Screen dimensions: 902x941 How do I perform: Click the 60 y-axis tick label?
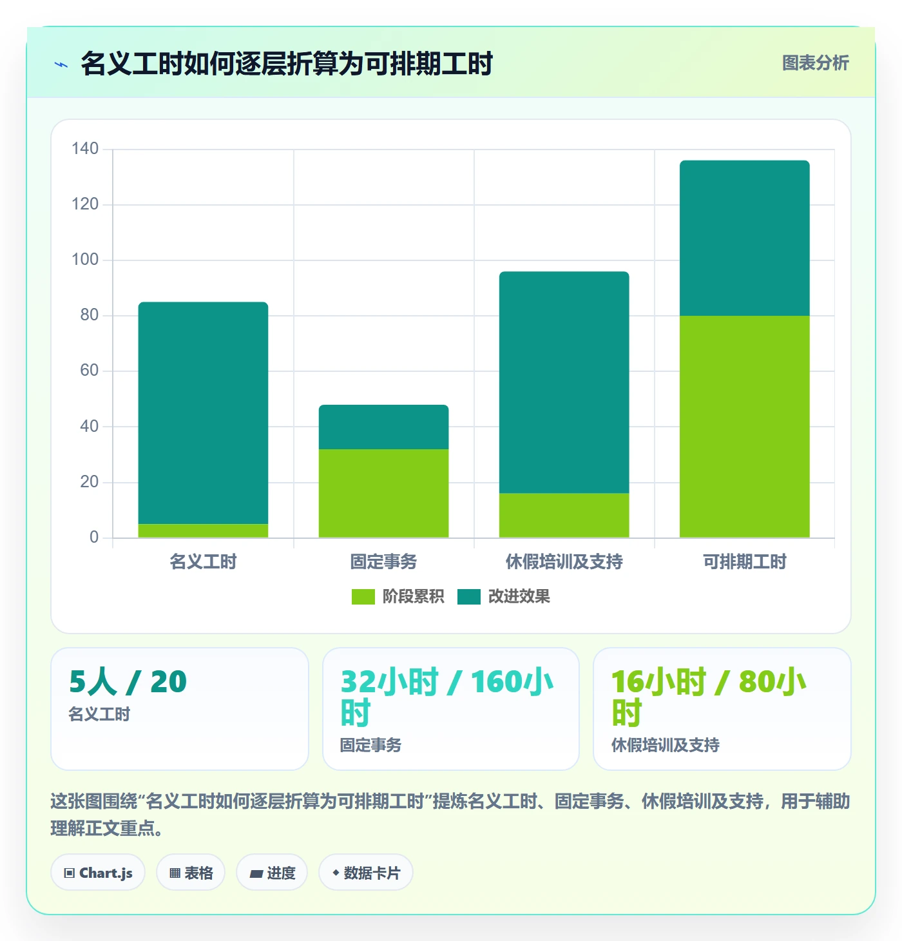[90, 371]
